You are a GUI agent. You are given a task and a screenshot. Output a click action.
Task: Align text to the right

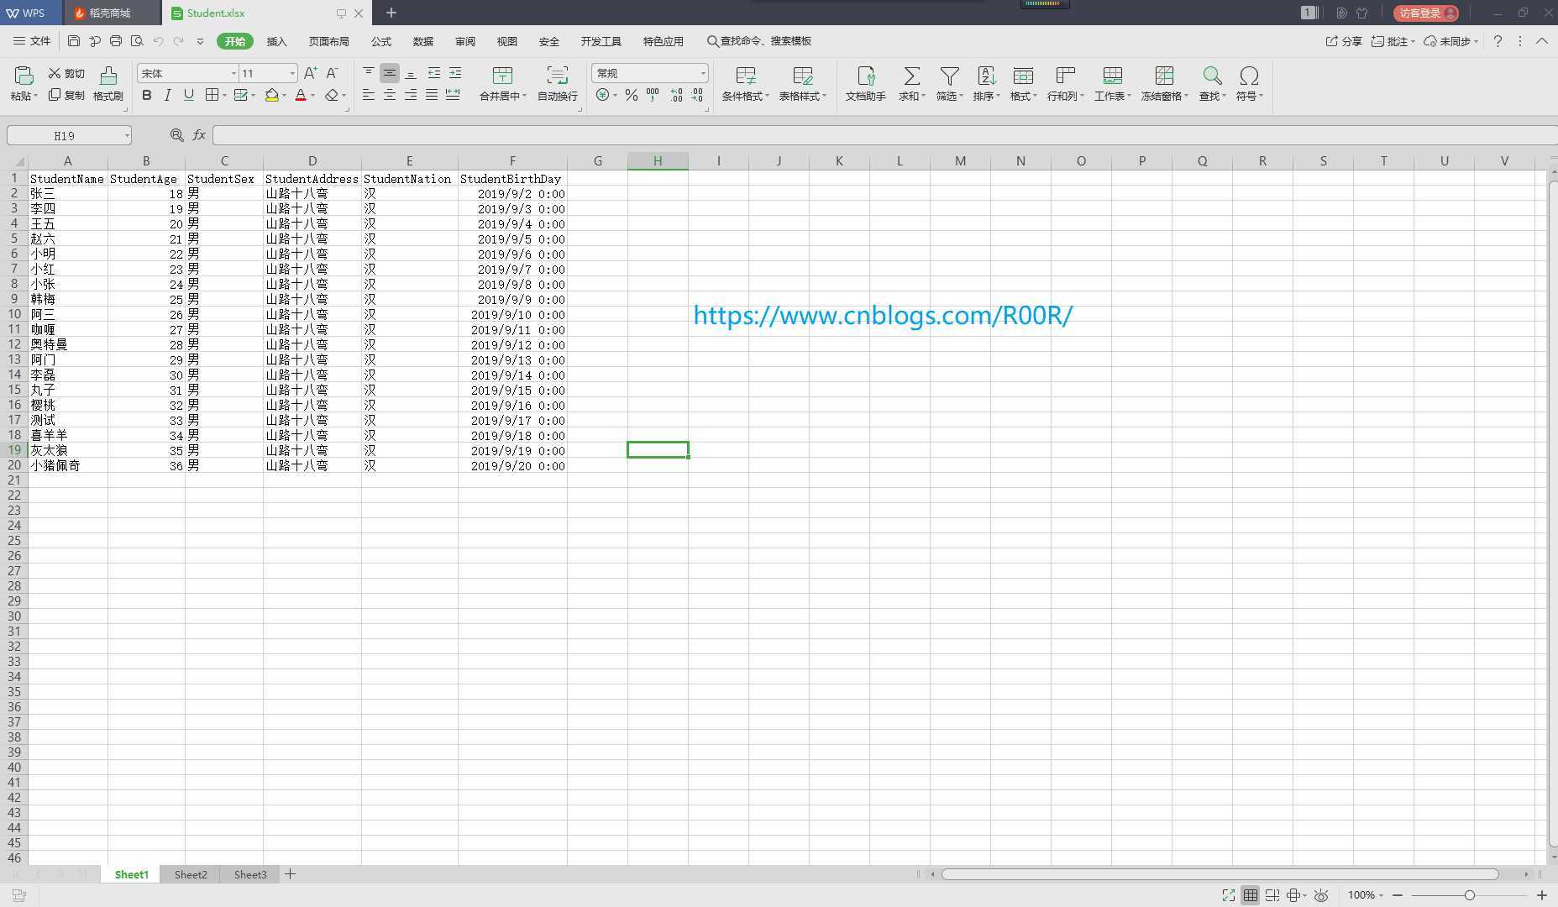coord(411,95)
